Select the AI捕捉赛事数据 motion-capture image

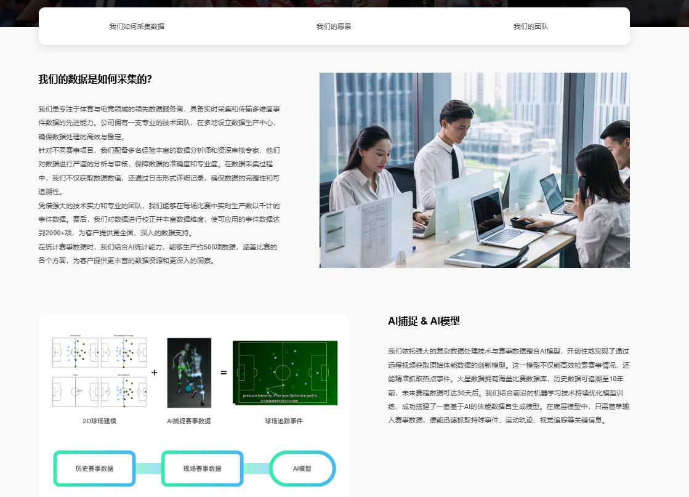(189, 373)
